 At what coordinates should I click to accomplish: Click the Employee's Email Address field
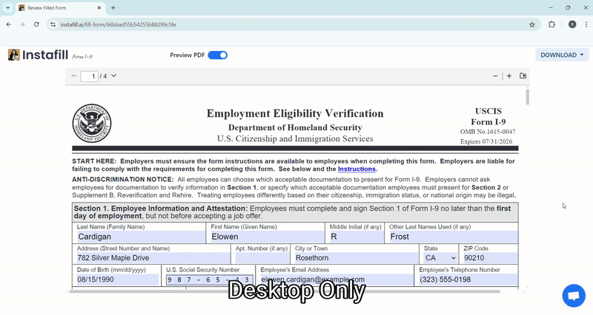click(337, 280)
